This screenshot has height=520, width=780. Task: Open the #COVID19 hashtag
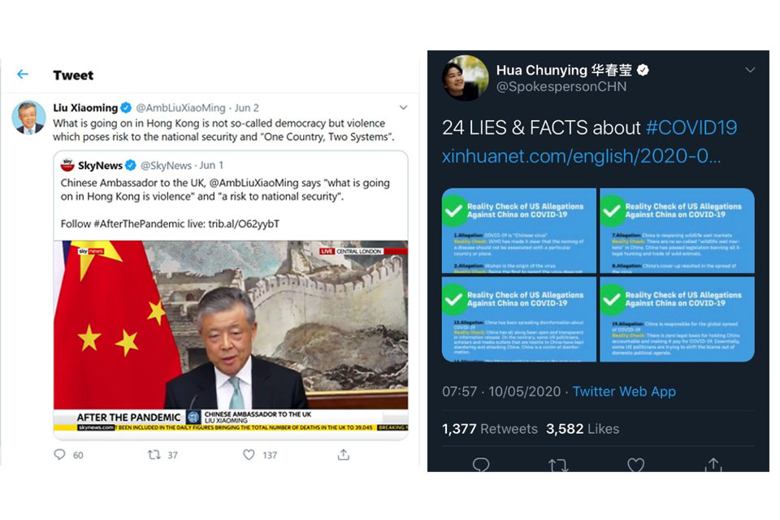pyautogui.click(x=691, y=128)
